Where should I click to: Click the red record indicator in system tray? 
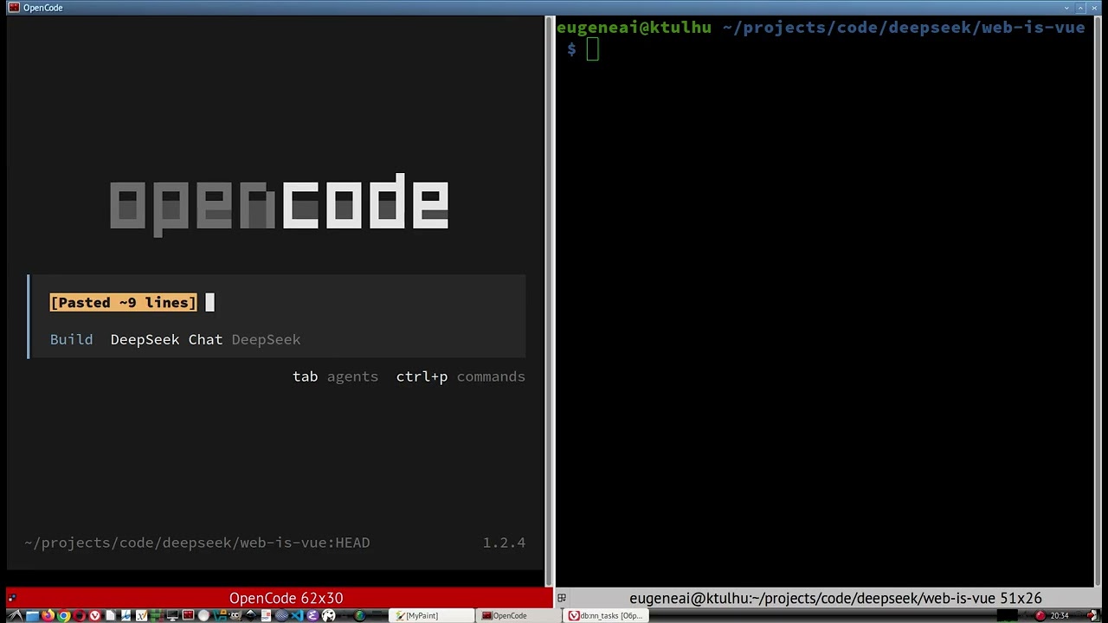pos(1040,615)
